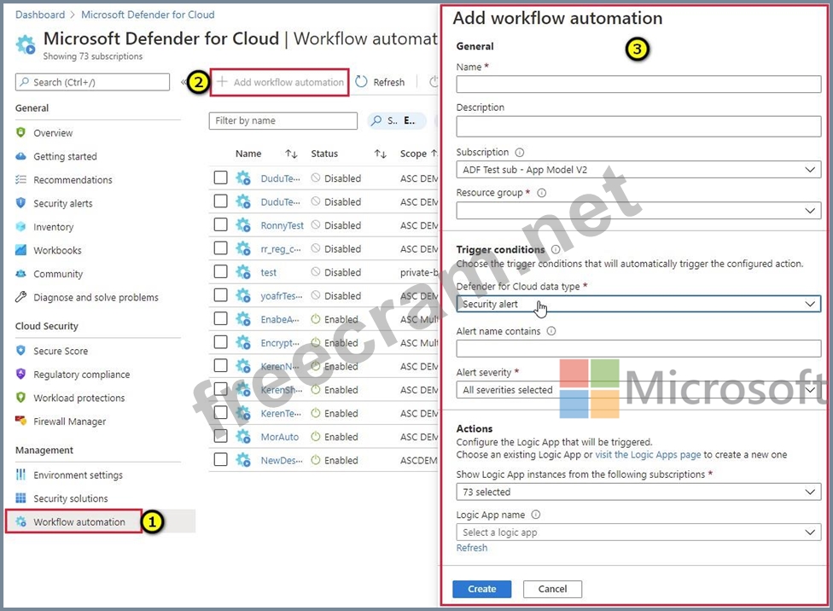Click the sort arrows beside Name column
Screen dimensions: 833x611
click(291, 154)
